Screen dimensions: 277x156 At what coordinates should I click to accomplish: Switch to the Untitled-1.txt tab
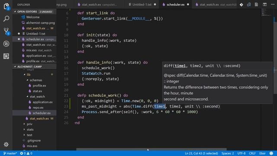pos(142,5)
